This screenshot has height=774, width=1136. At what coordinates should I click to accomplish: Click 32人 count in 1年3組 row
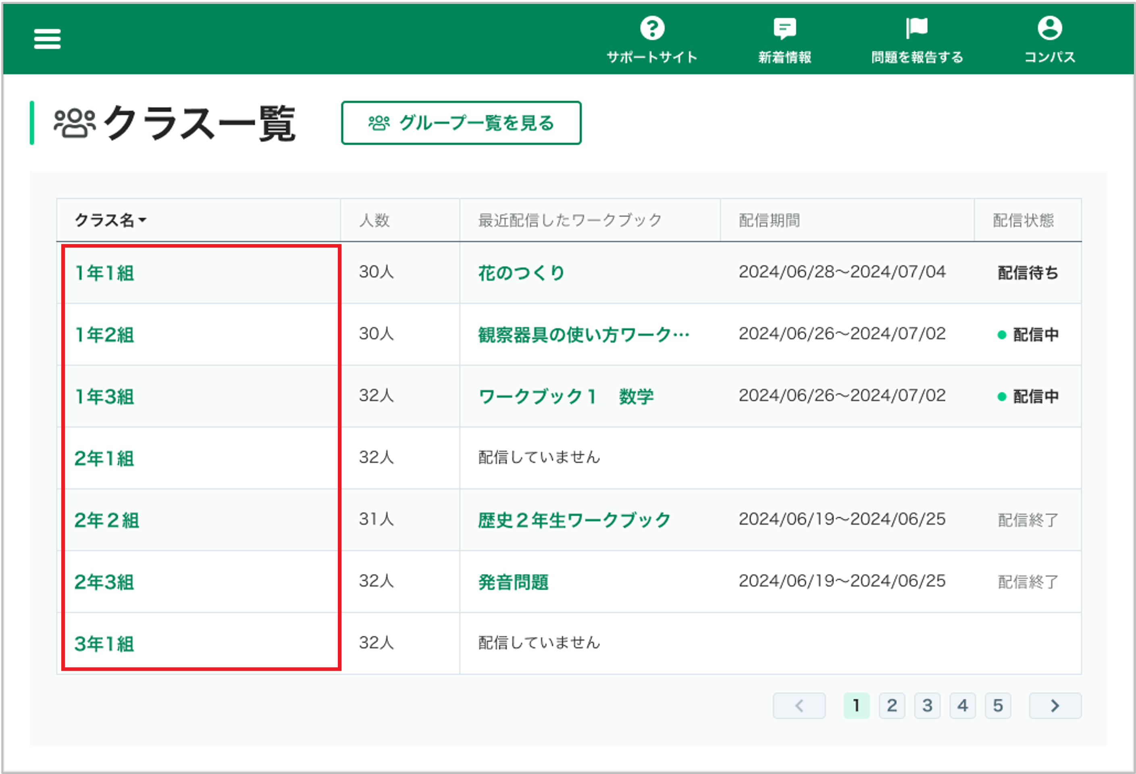[x=376, y=395]
